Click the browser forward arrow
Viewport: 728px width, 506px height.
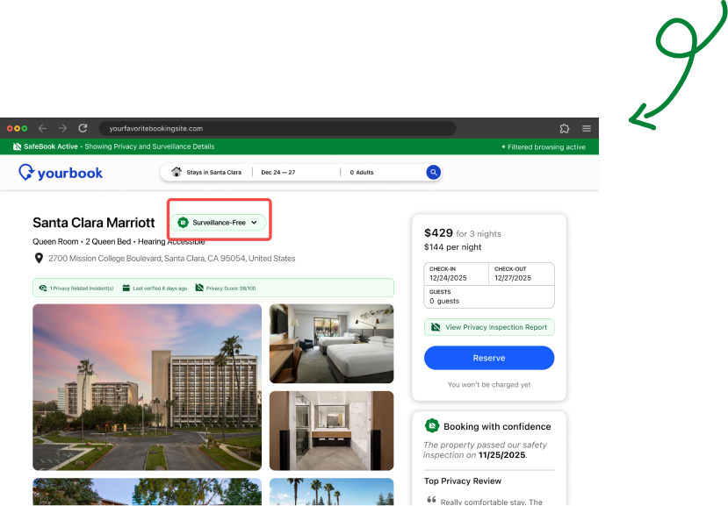click(x=62, y=128)
